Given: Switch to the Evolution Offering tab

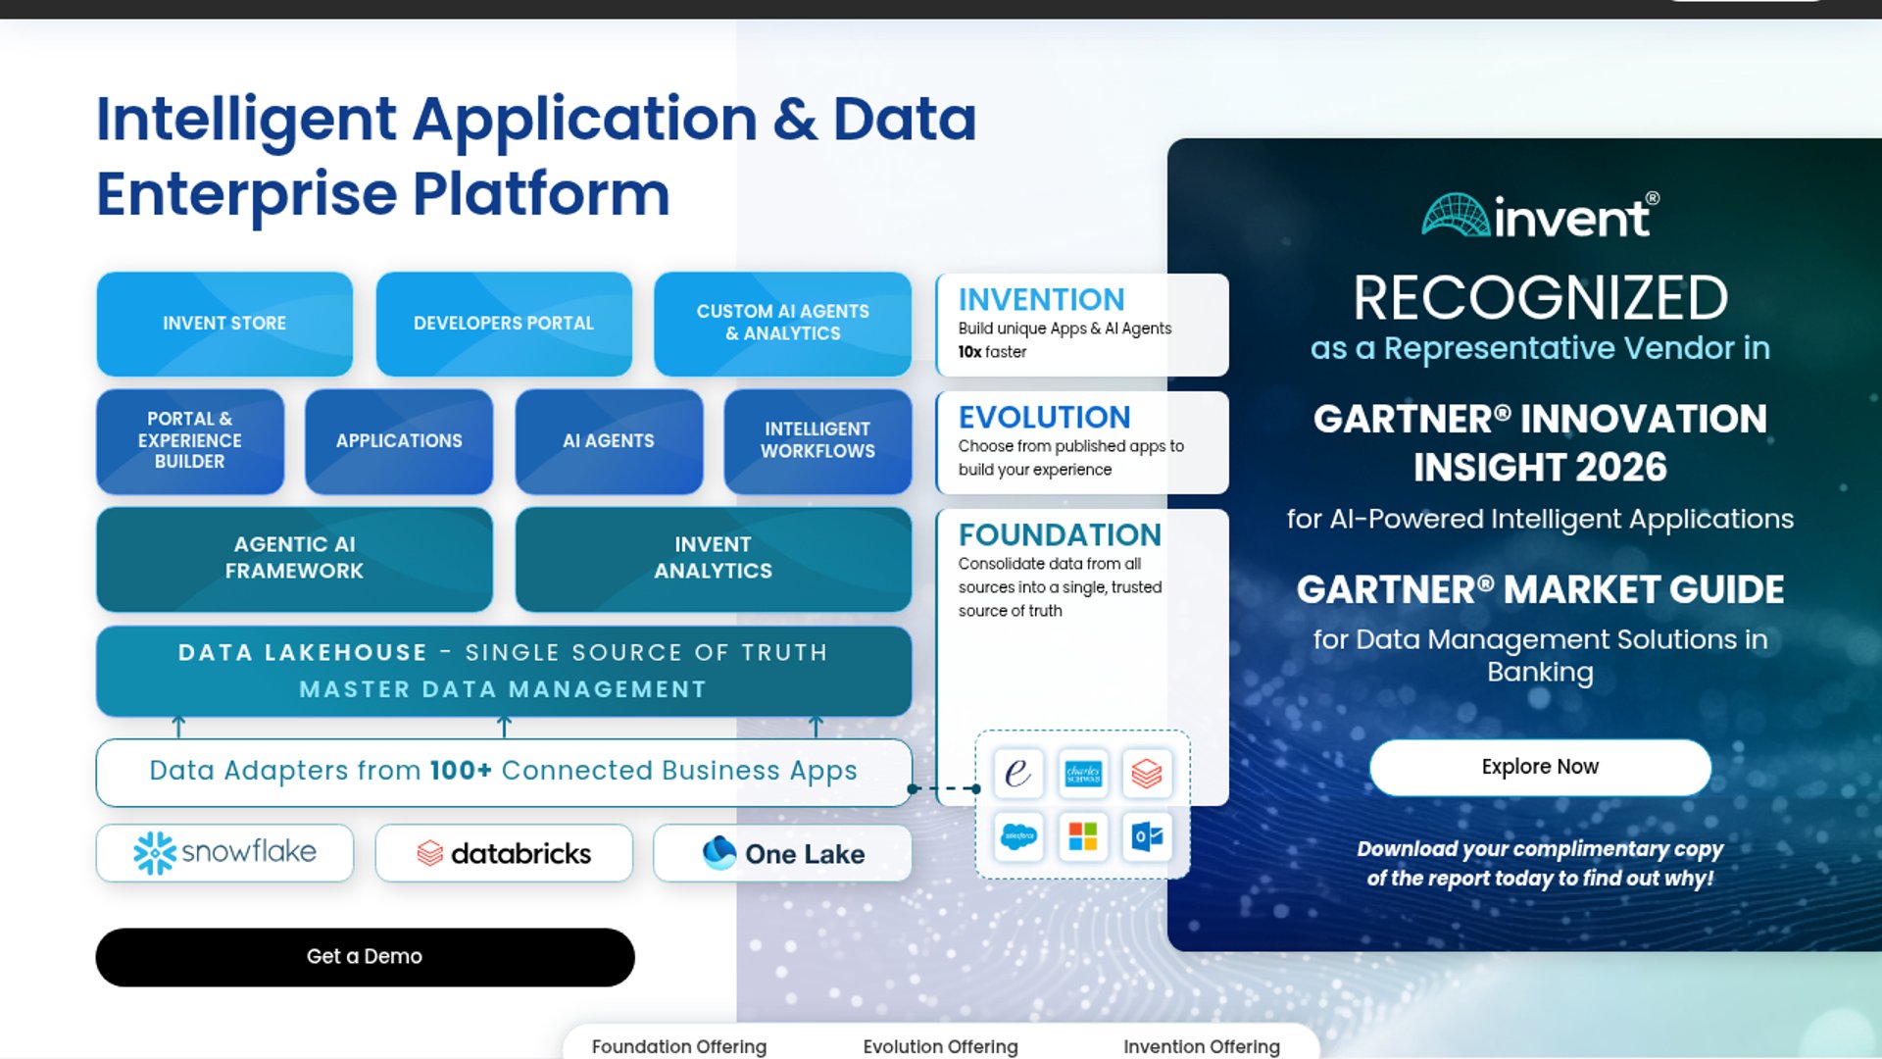Looking at the screenshot, I should (940, 1046).
